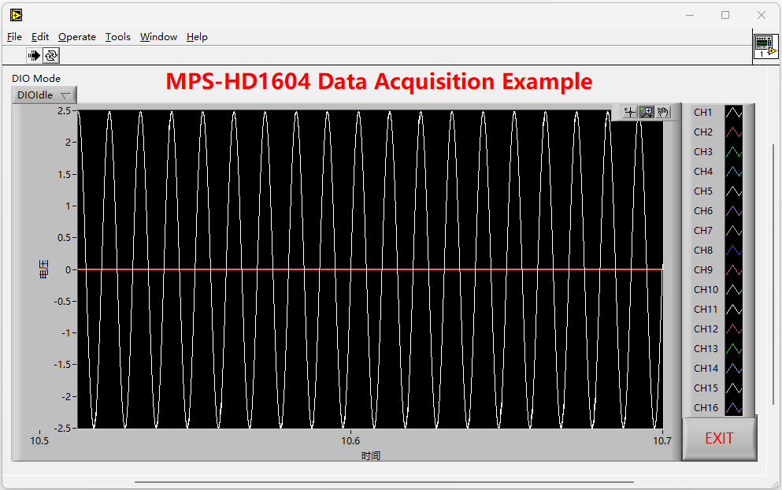Click the VI connector icon at top right
The height and width of the screenshot is (490, 782).
[x=765, y=47]
